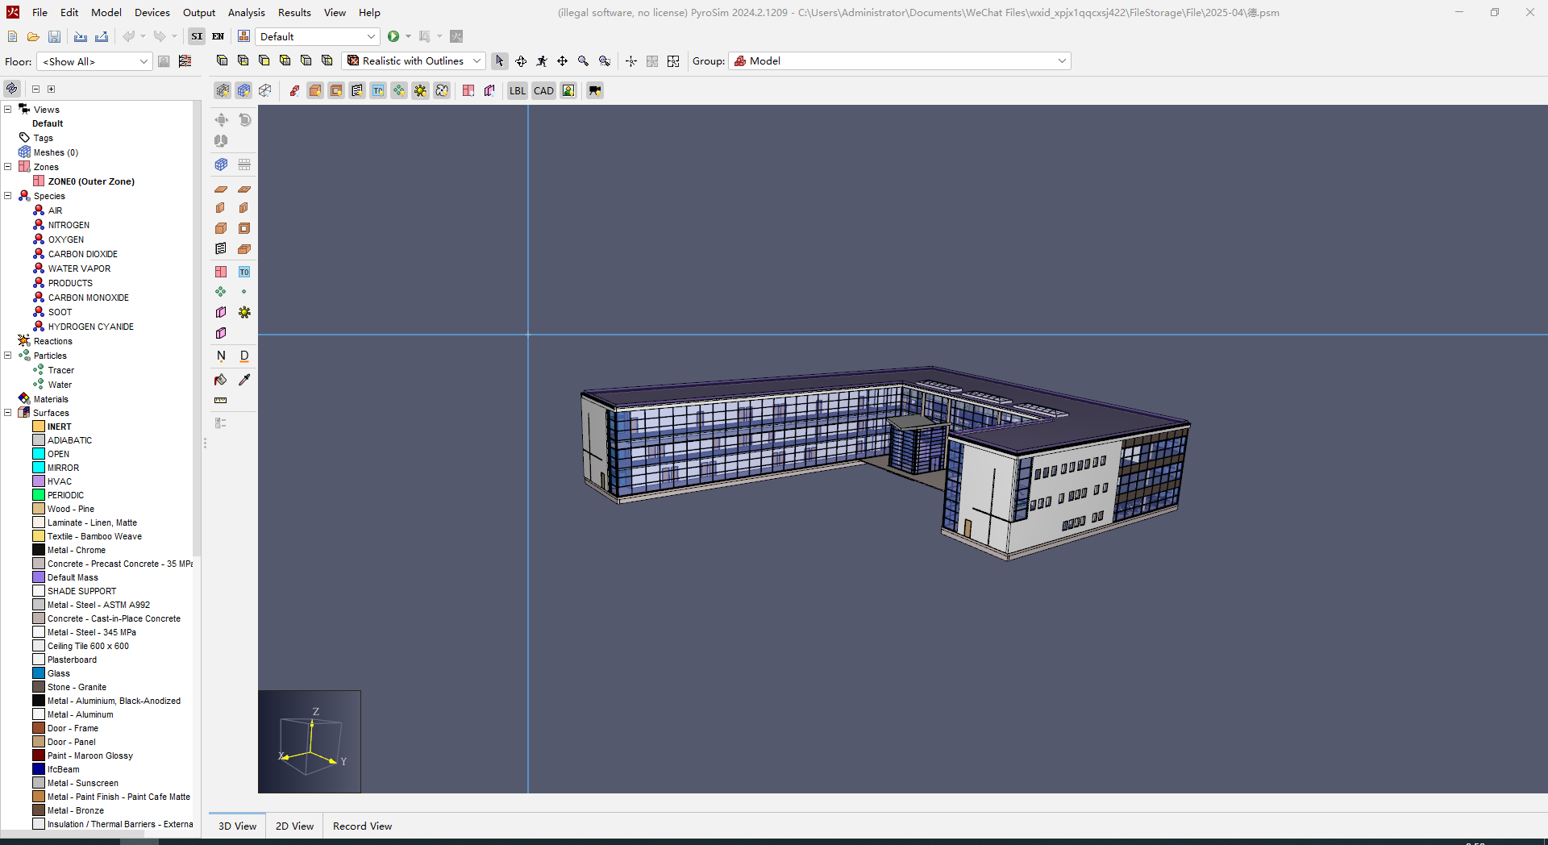Click the 'Glass' surface color swatch

coord(39,673)
